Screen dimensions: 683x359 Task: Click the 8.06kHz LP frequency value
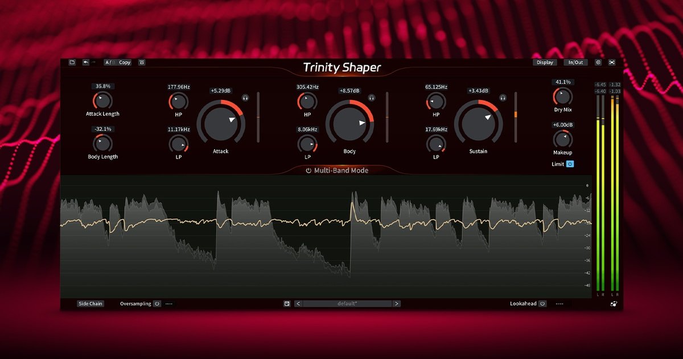coord(307,130)
